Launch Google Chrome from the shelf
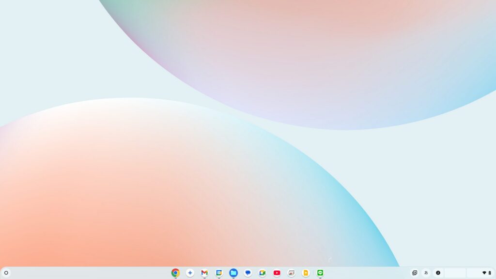The width and height of the screenshot is (496, 279). point(175,273)
